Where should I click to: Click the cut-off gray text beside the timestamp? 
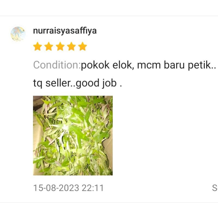[x=215, y=188]
